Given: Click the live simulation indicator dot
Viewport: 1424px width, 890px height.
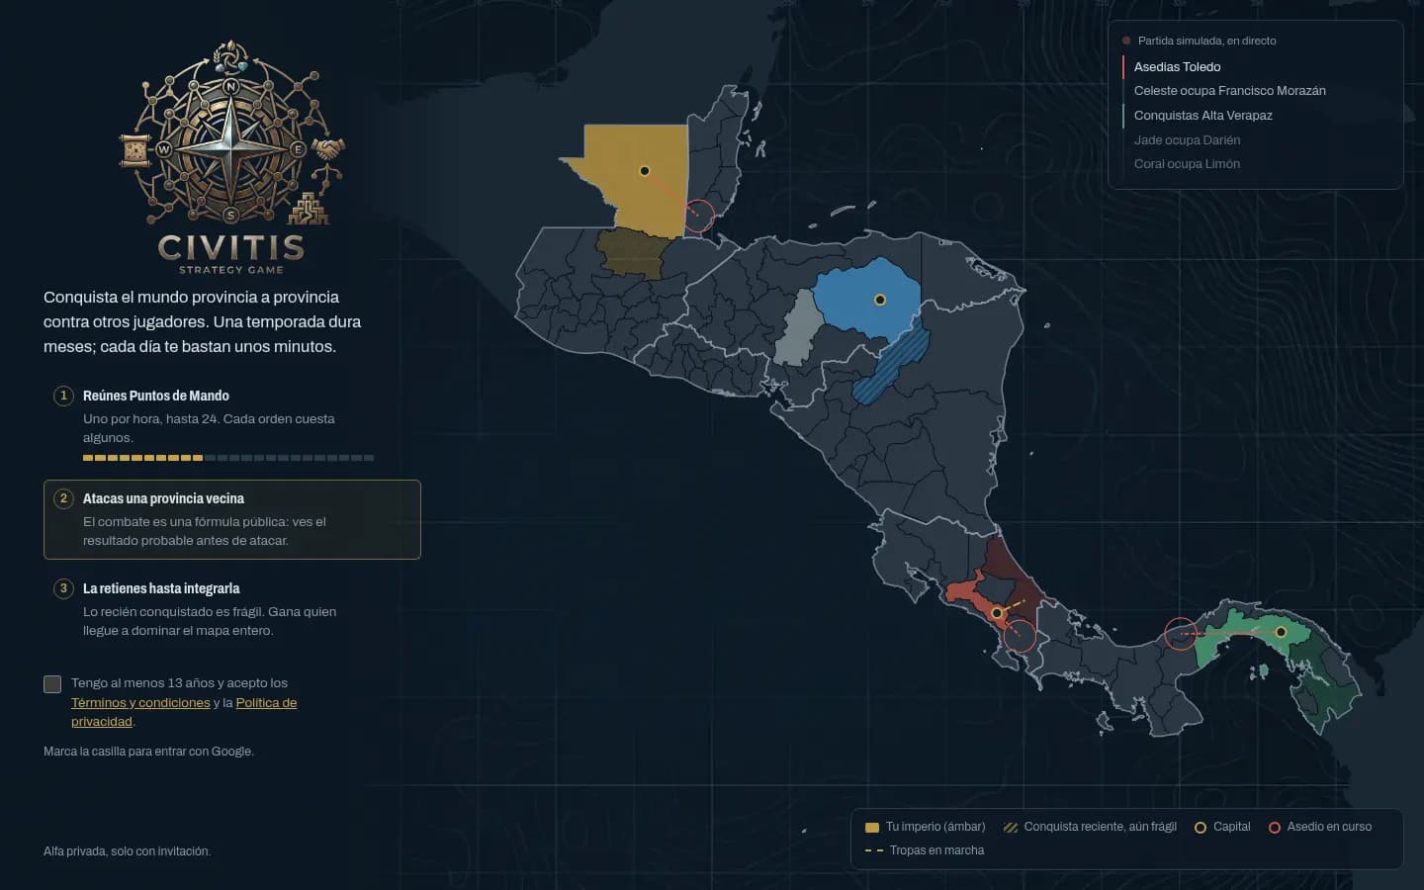Looking at the screenshot, I should [x=1126, y=41].
